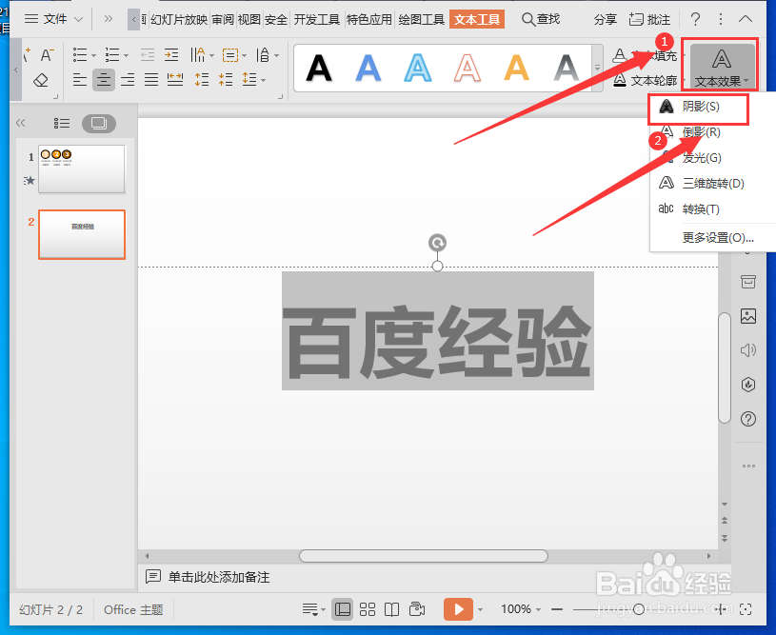
Task: Open the text box alignment dropdown
Action: tap(233, 54)
